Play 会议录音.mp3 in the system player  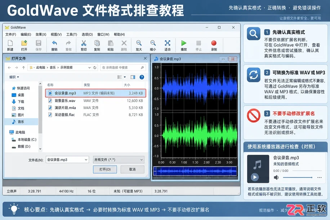[255, 177]
